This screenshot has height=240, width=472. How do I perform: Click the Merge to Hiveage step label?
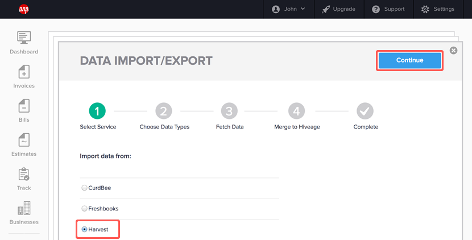(x=297, y=127)
